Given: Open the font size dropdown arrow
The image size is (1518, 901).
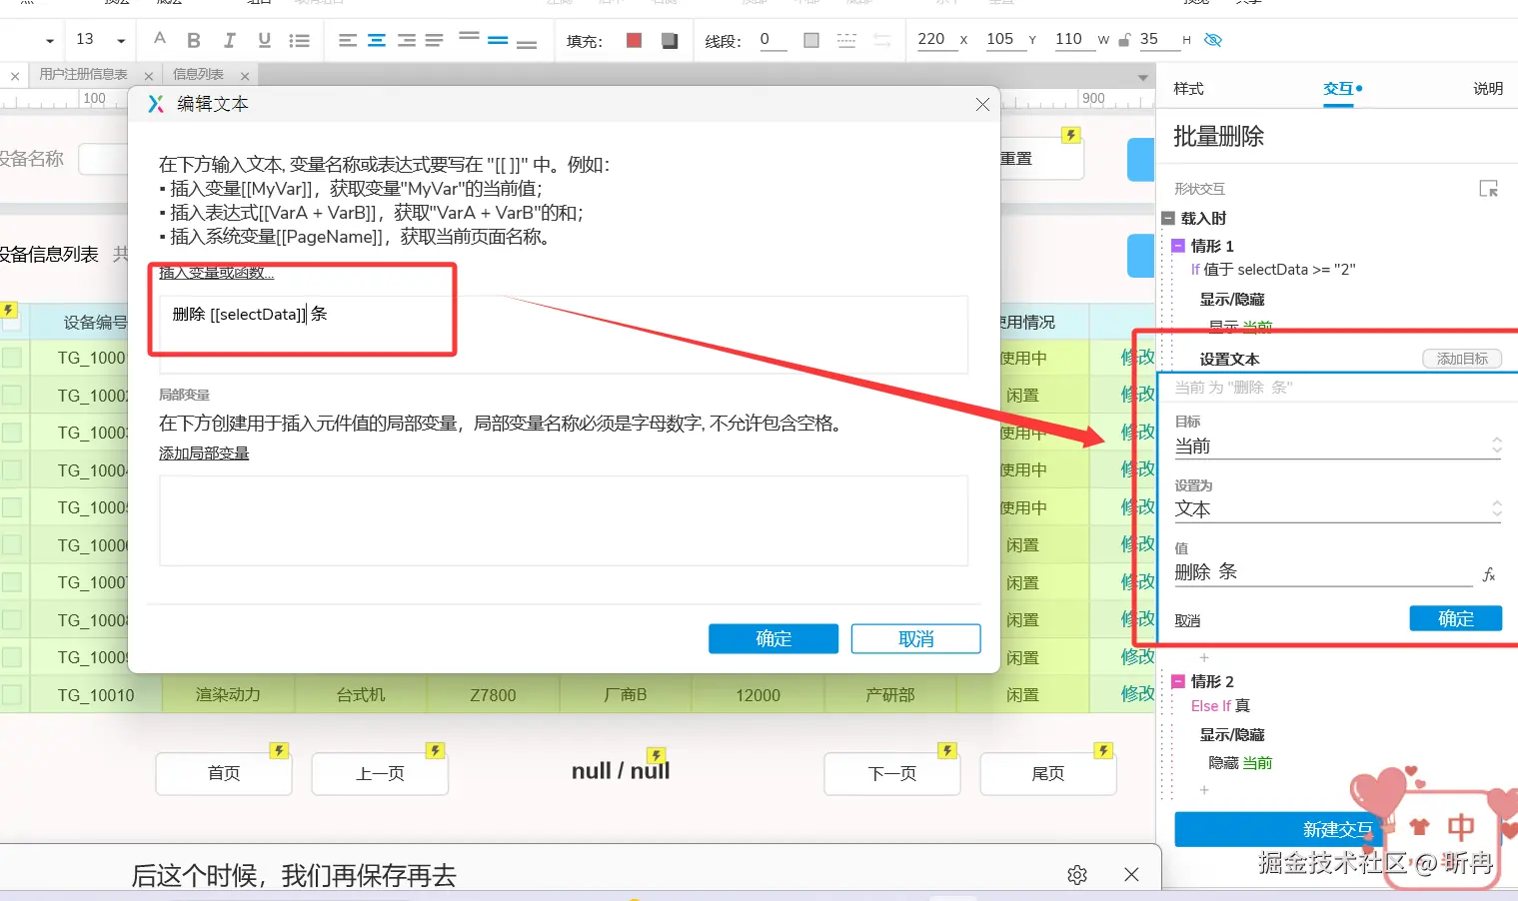Looking at the screenshot, I should tap(121, 41).
